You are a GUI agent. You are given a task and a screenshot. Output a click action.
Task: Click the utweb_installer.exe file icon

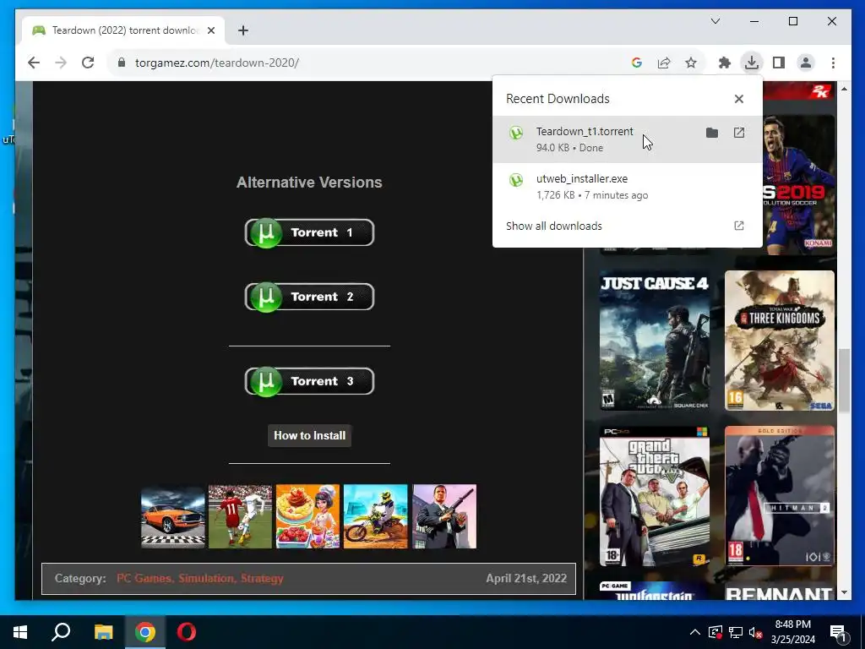click(x=516, y=180)
